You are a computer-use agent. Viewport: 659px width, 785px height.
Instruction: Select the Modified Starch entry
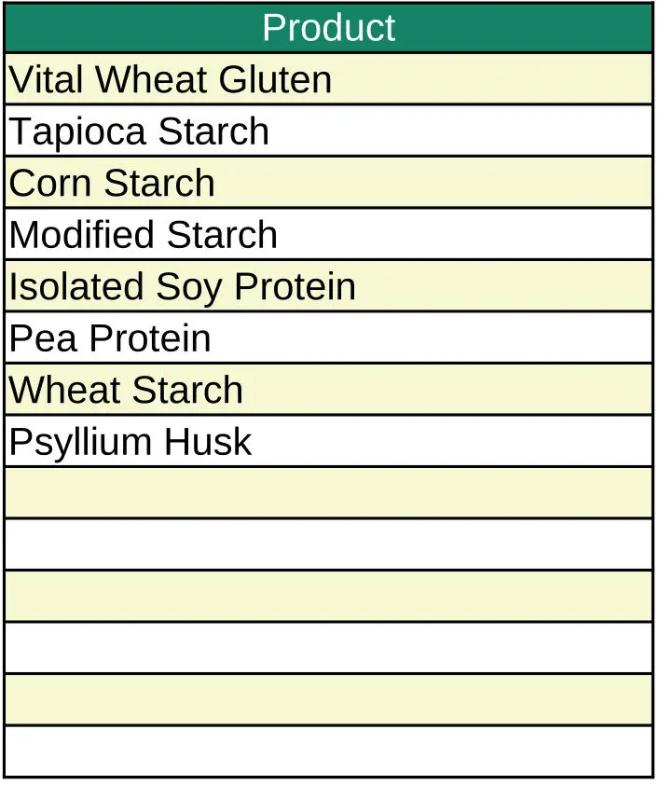(328, 235)
